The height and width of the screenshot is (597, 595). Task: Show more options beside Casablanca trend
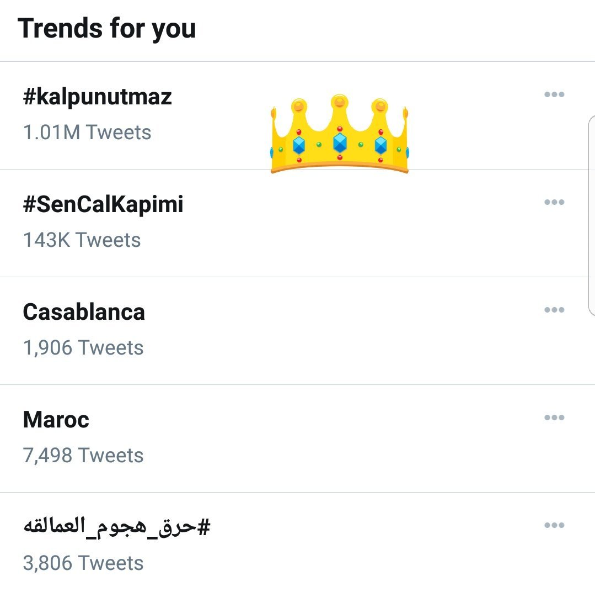(x=554, y=310)
